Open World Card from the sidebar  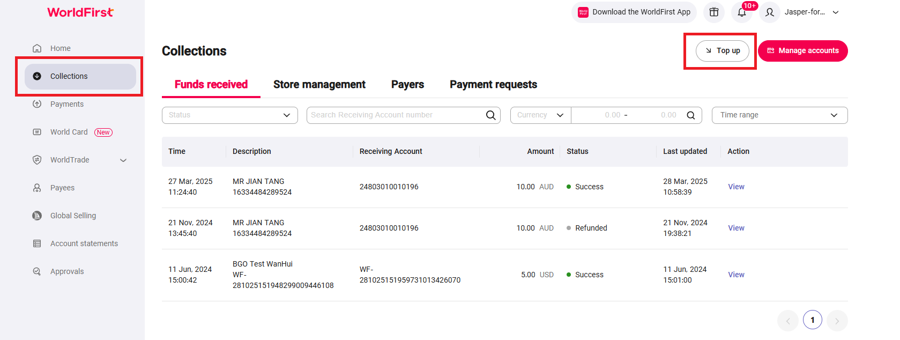(69, 132)
